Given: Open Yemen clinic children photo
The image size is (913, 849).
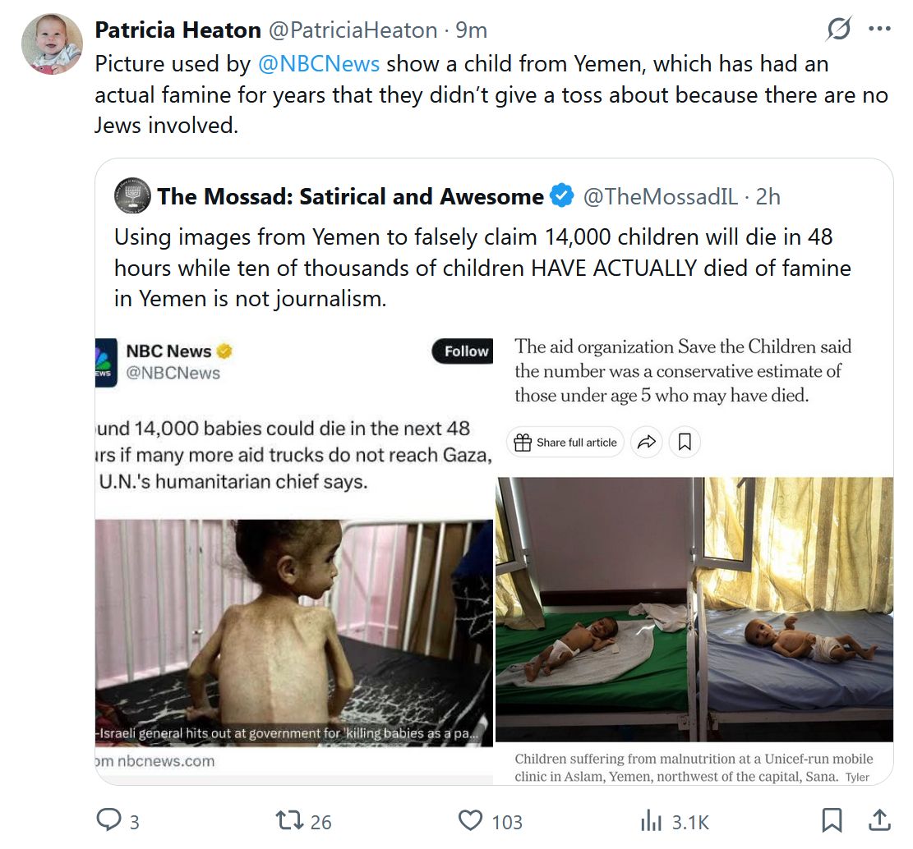Looking at the screenshot, I should pyautogui.click(x=694, y=609).
